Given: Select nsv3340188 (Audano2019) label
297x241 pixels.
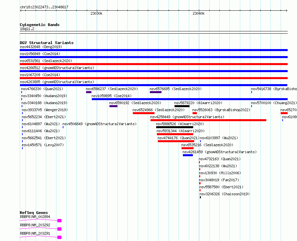Looking at the screenshot, I should [44, 103].
